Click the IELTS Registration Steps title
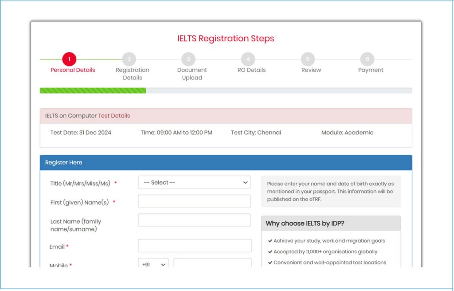The image size is (454, 291). (226, 39)
